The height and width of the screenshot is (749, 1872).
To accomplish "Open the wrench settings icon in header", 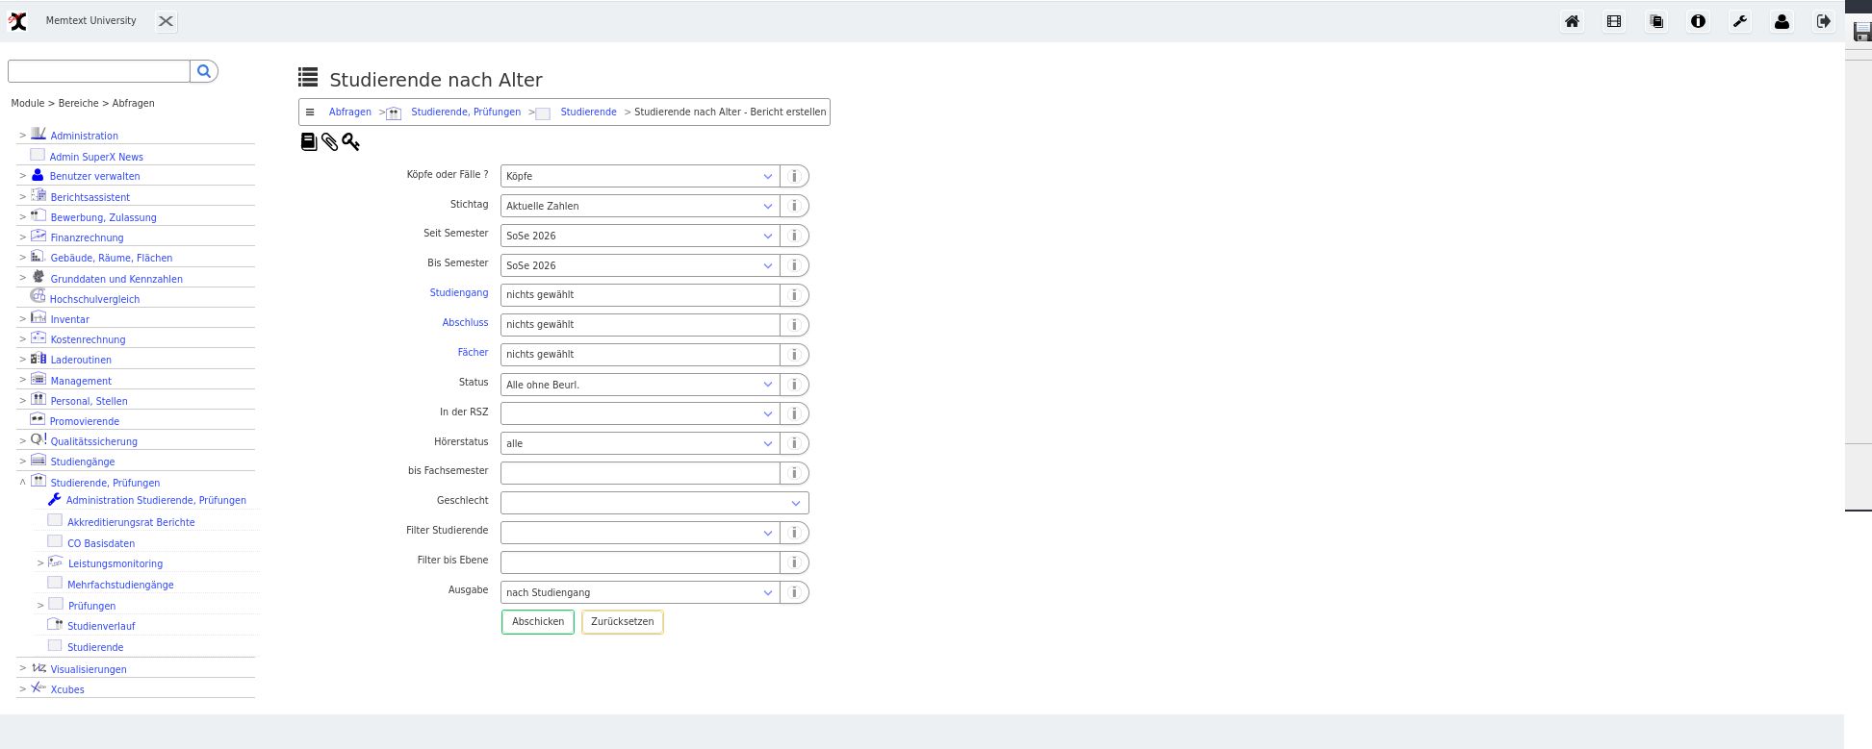I will click(1740, 21).
